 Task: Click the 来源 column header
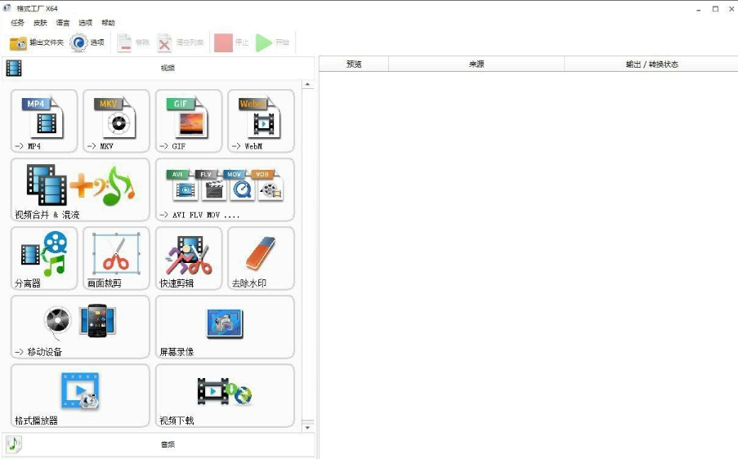pyautogui.click(x=476, y=64)
